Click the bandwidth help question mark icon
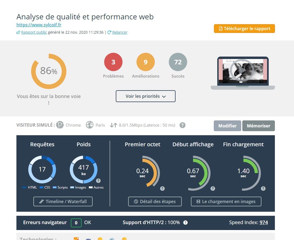Screen dimensions: 294x240 click(182, 125)
